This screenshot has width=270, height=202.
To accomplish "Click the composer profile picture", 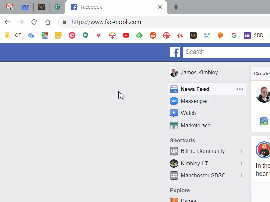I will pos(263,94).
